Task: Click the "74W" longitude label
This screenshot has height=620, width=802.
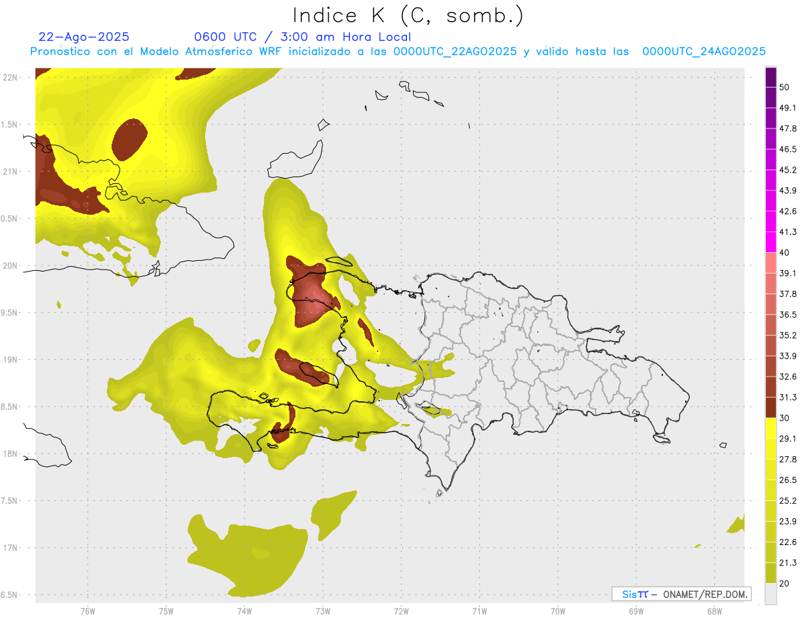Action: pyautogui.click(x=245, y=611)
